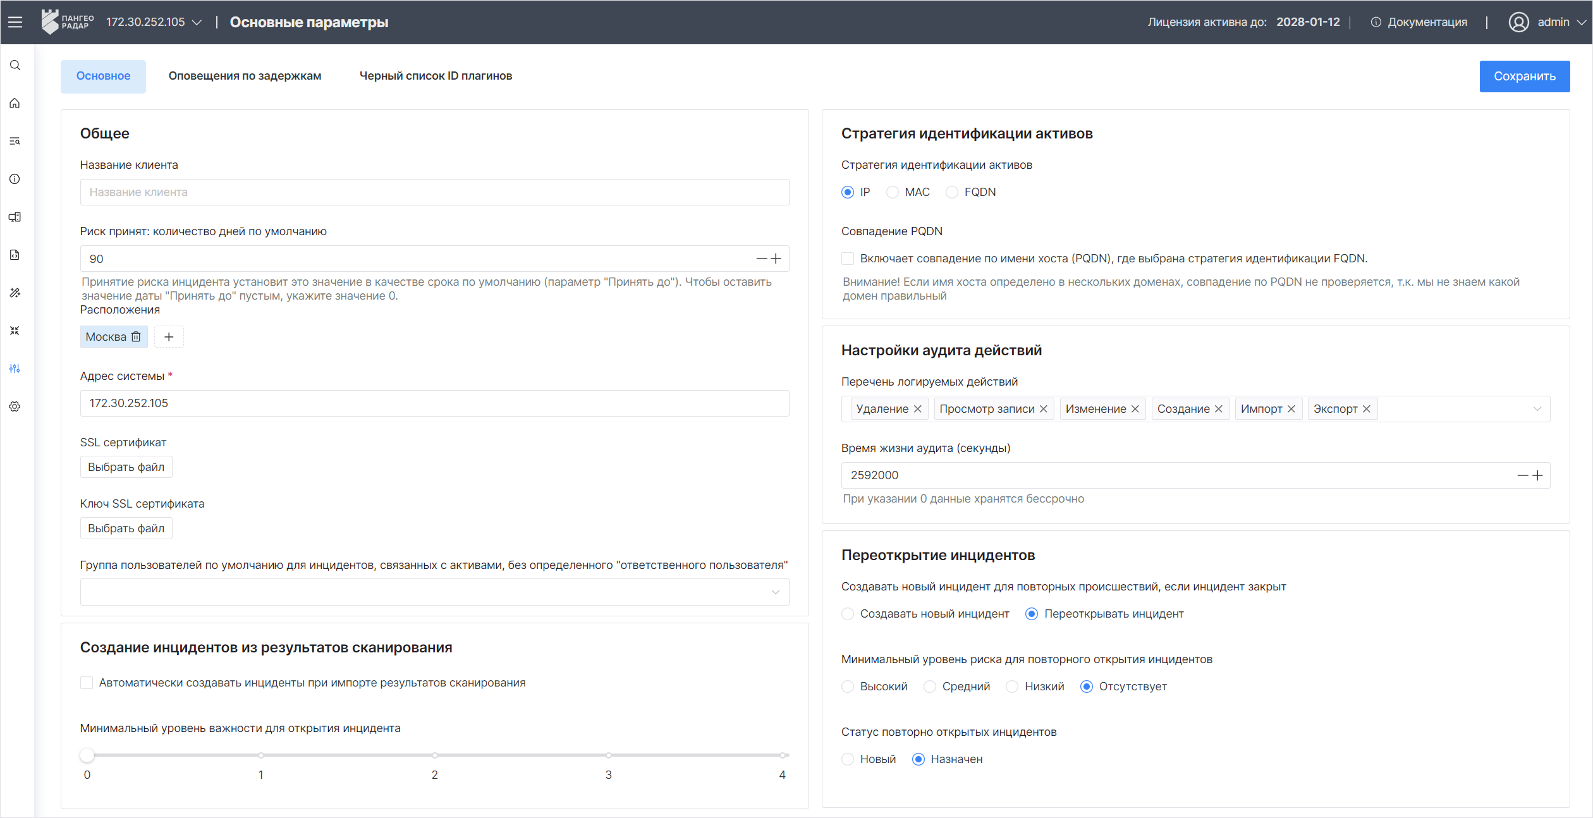The height and width of the screenshot is (818, 1593).
Task: Open the Документация link
Action: tap(1427, 22)
